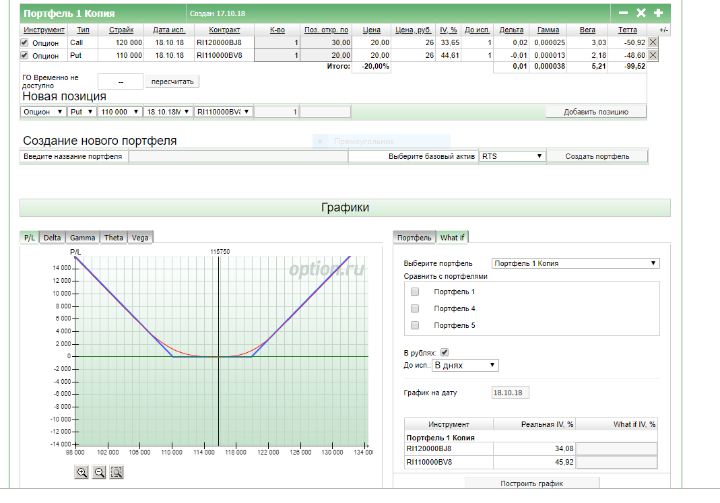The image size is (720, 503).
Task: Switch to the Gamma chart tab
Action: click(x=83, y=238)
